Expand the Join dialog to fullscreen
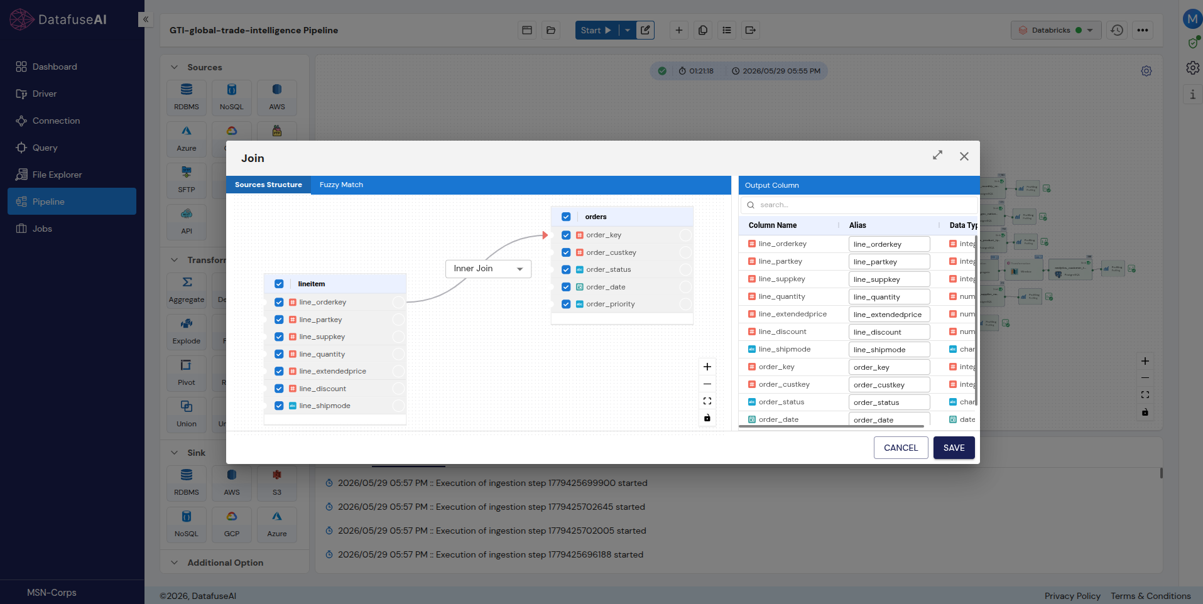The image size is (1203, 604). [x=937, y=155]
